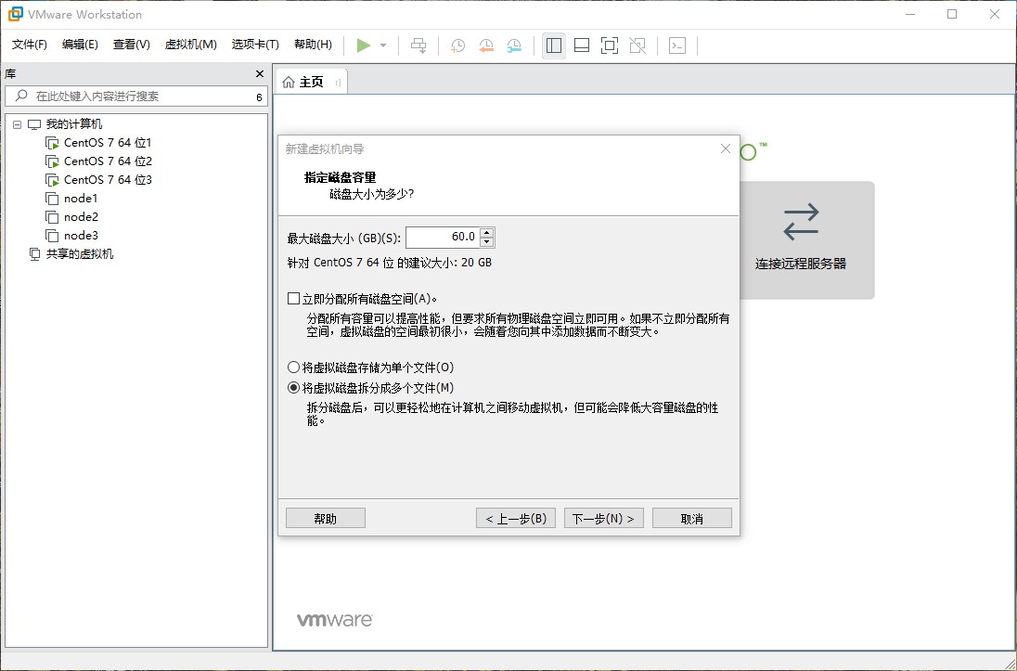1017x671 pixels.
Task: Click the 连接远程服务器 tile
Action: 807,240
